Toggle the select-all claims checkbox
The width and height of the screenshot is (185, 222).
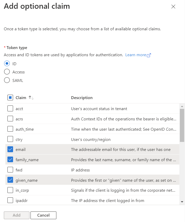pyautogui.click(x=10, y=98)
